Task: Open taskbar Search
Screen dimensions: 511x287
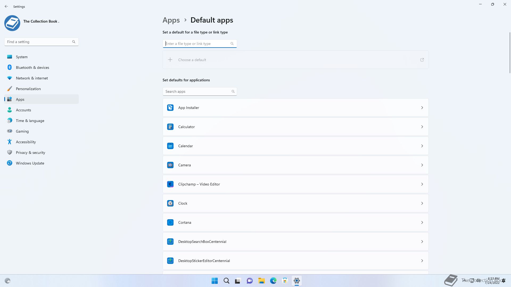Action: (x=226, y=281)
